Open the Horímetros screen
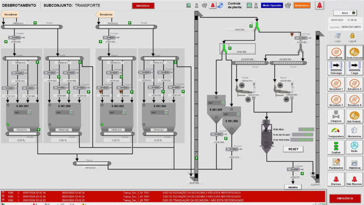 [354, 132]
